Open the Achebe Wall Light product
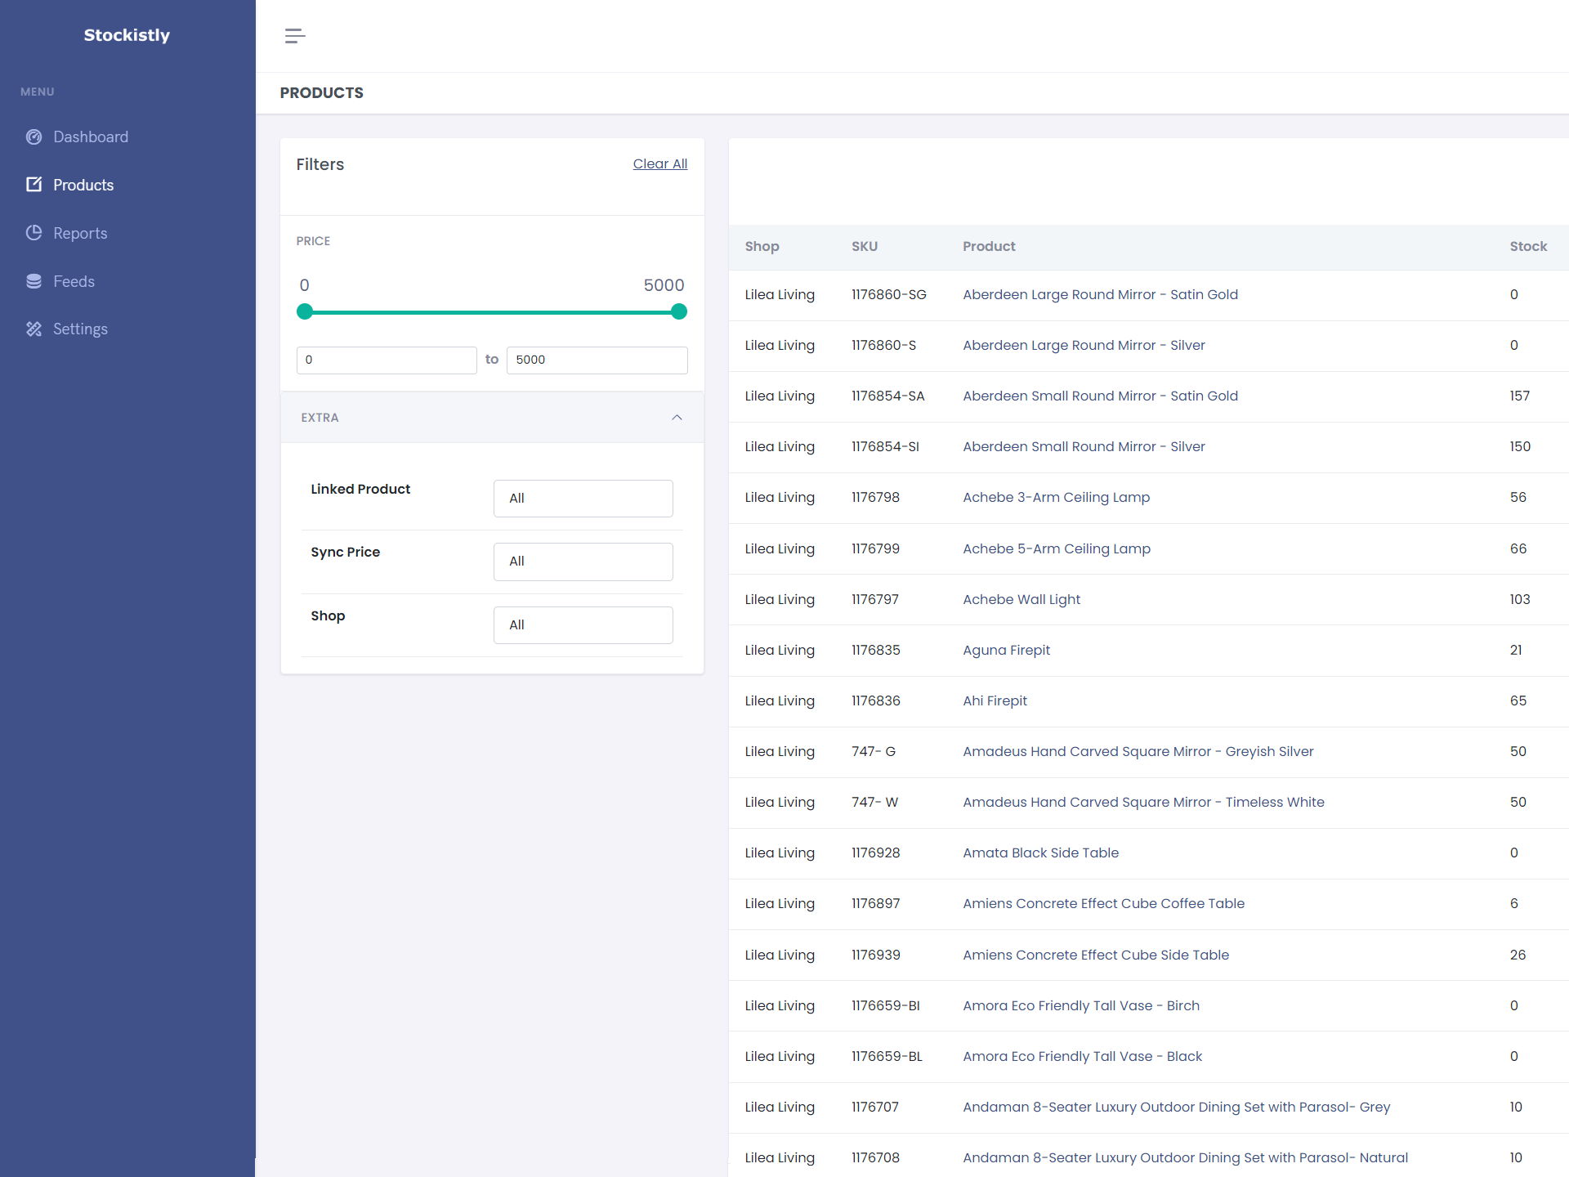Screen dimensions: 1569x1177 click(x=1021, y=599)
